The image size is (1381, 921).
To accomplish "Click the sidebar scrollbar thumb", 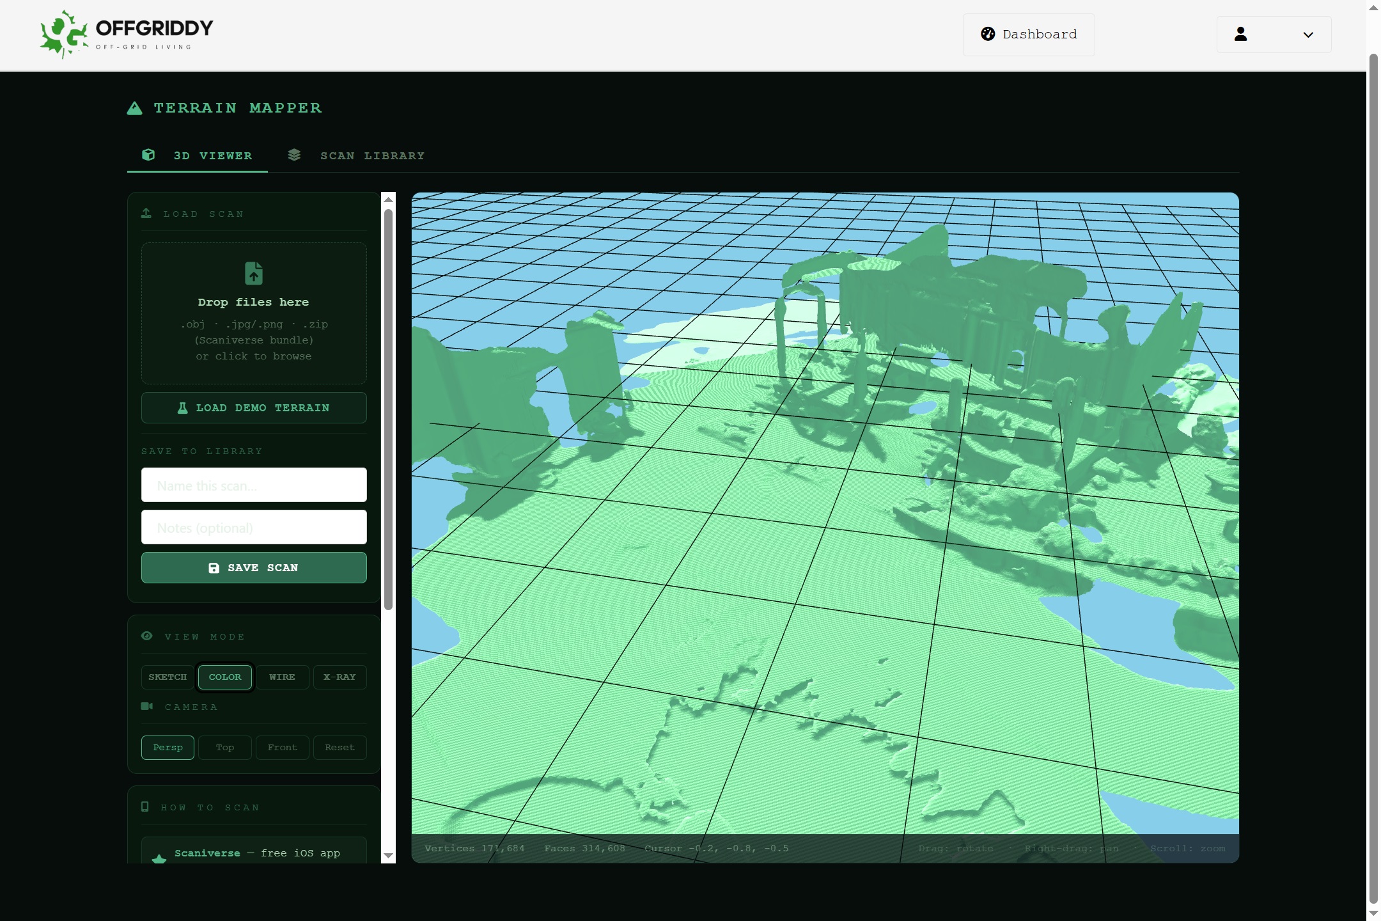I will (x=388, y=409).
